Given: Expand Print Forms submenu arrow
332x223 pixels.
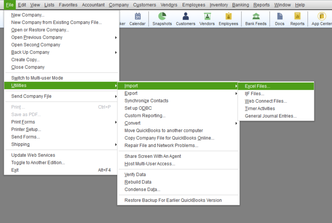Looking at the screenshot, I should pos(116,122).
